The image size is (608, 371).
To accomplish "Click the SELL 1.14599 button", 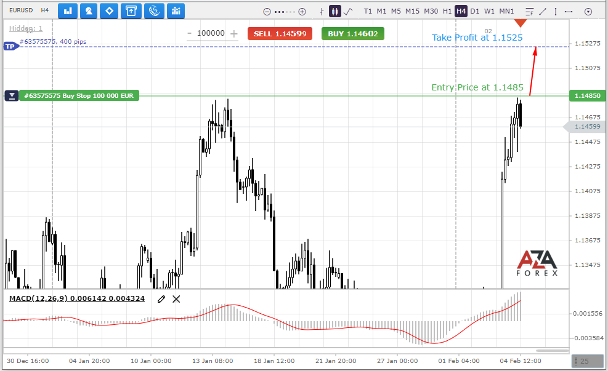I will coord(280,34).
